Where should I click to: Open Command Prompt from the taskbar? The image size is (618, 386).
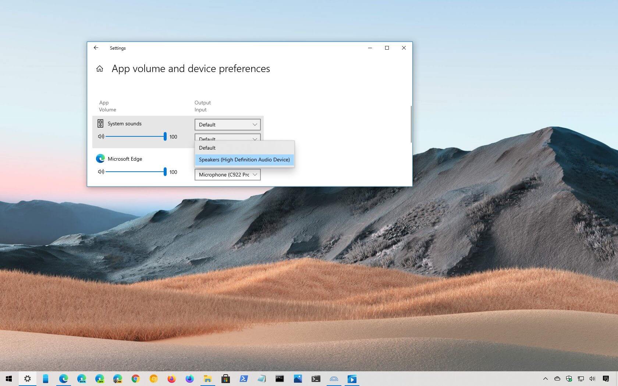coord(280,379)
